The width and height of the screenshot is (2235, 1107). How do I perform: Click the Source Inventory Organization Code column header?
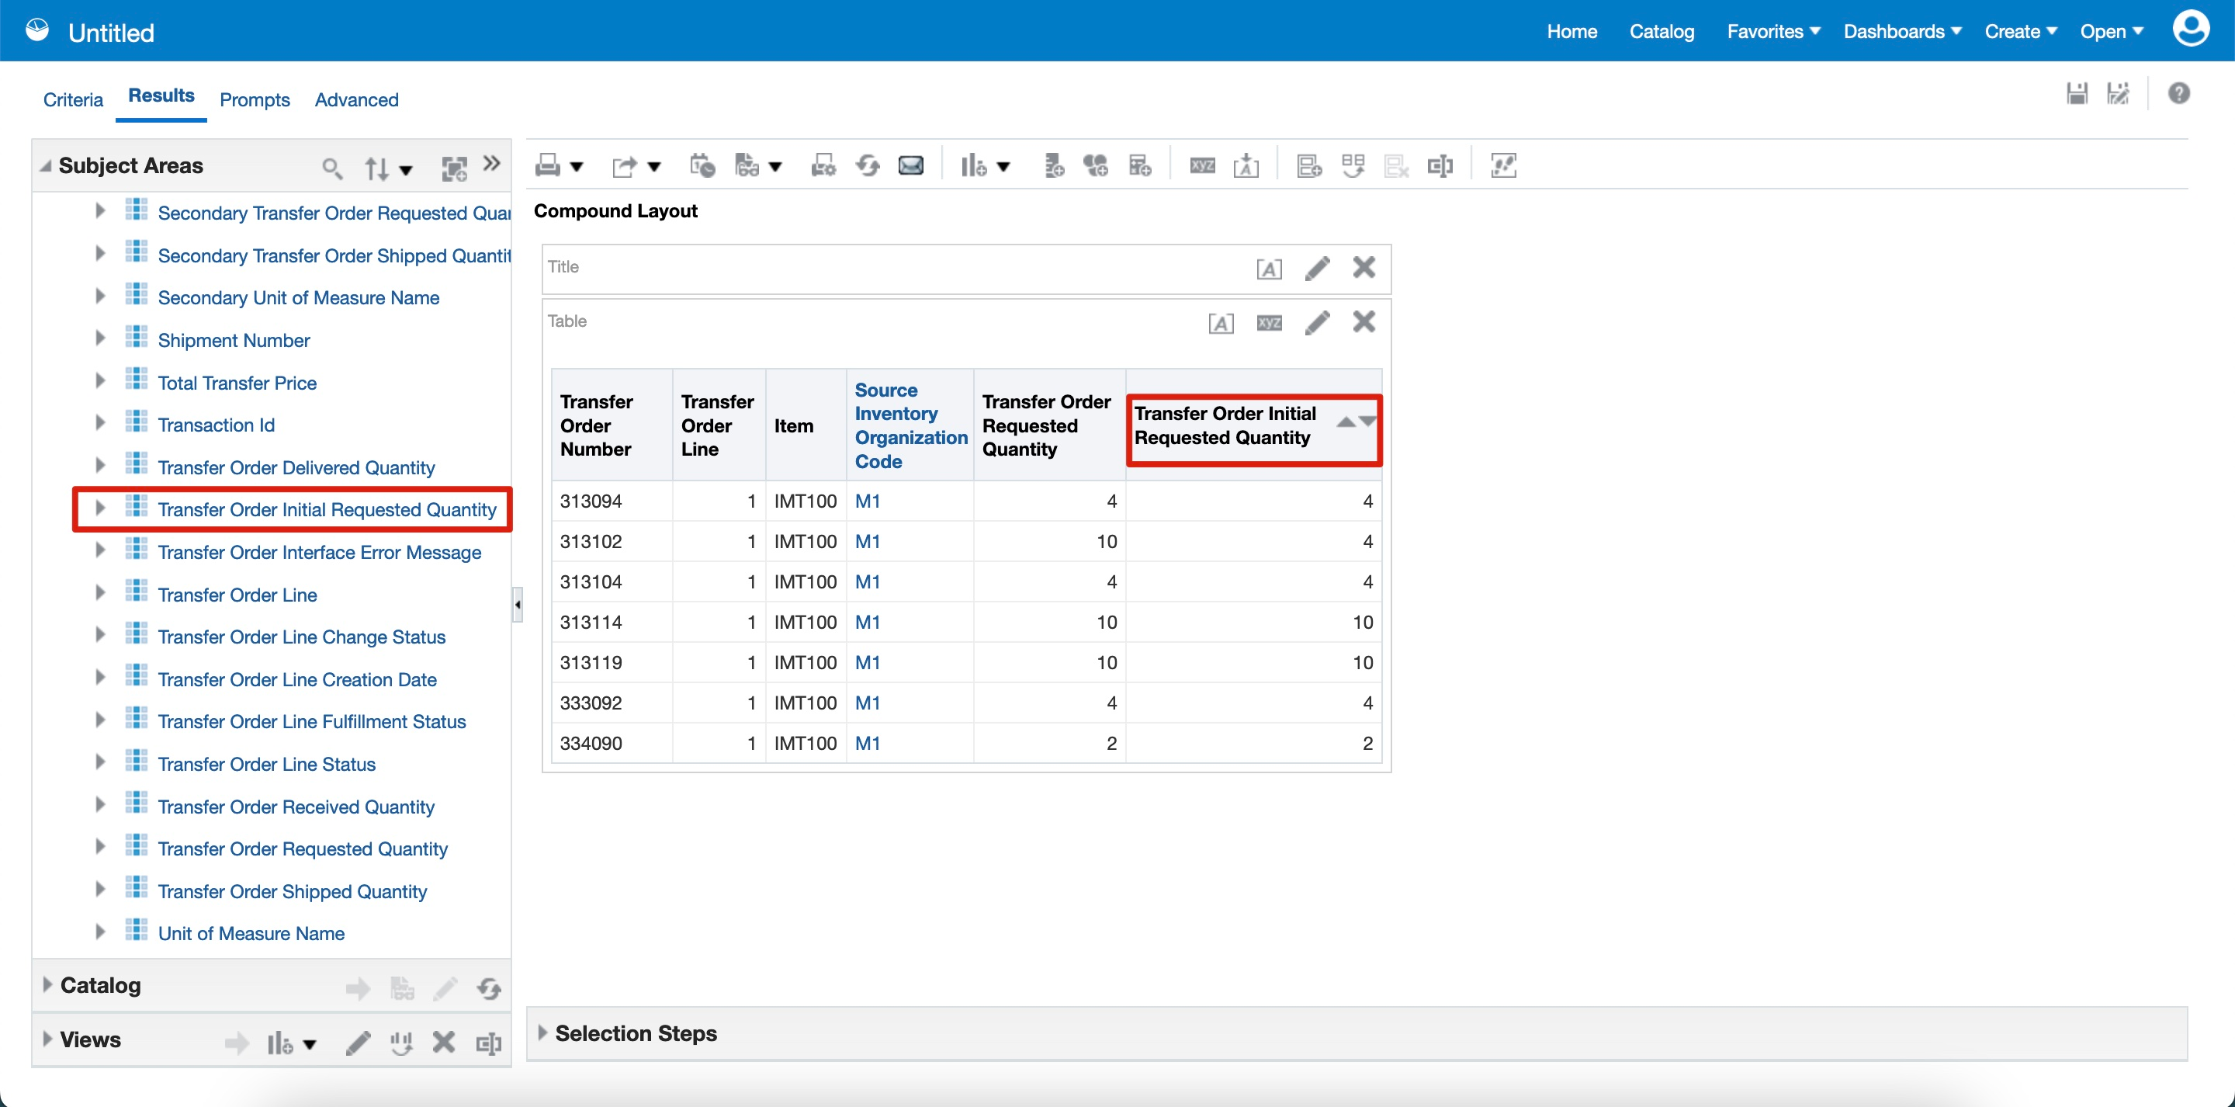[x=909, y=425]
